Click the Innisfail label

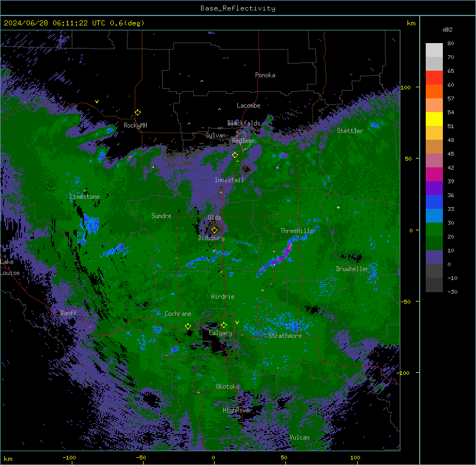[x=229, y=180]
